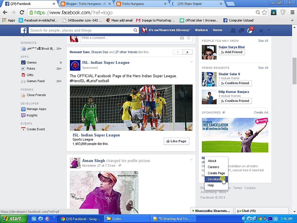The width and height of the screenshot is (297, 223).
Task: Confirm friend request from Dilip Kumar Banjara
Action: point(235,101)
